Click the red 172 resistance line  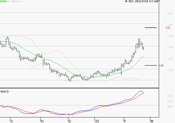click(151, 28)
